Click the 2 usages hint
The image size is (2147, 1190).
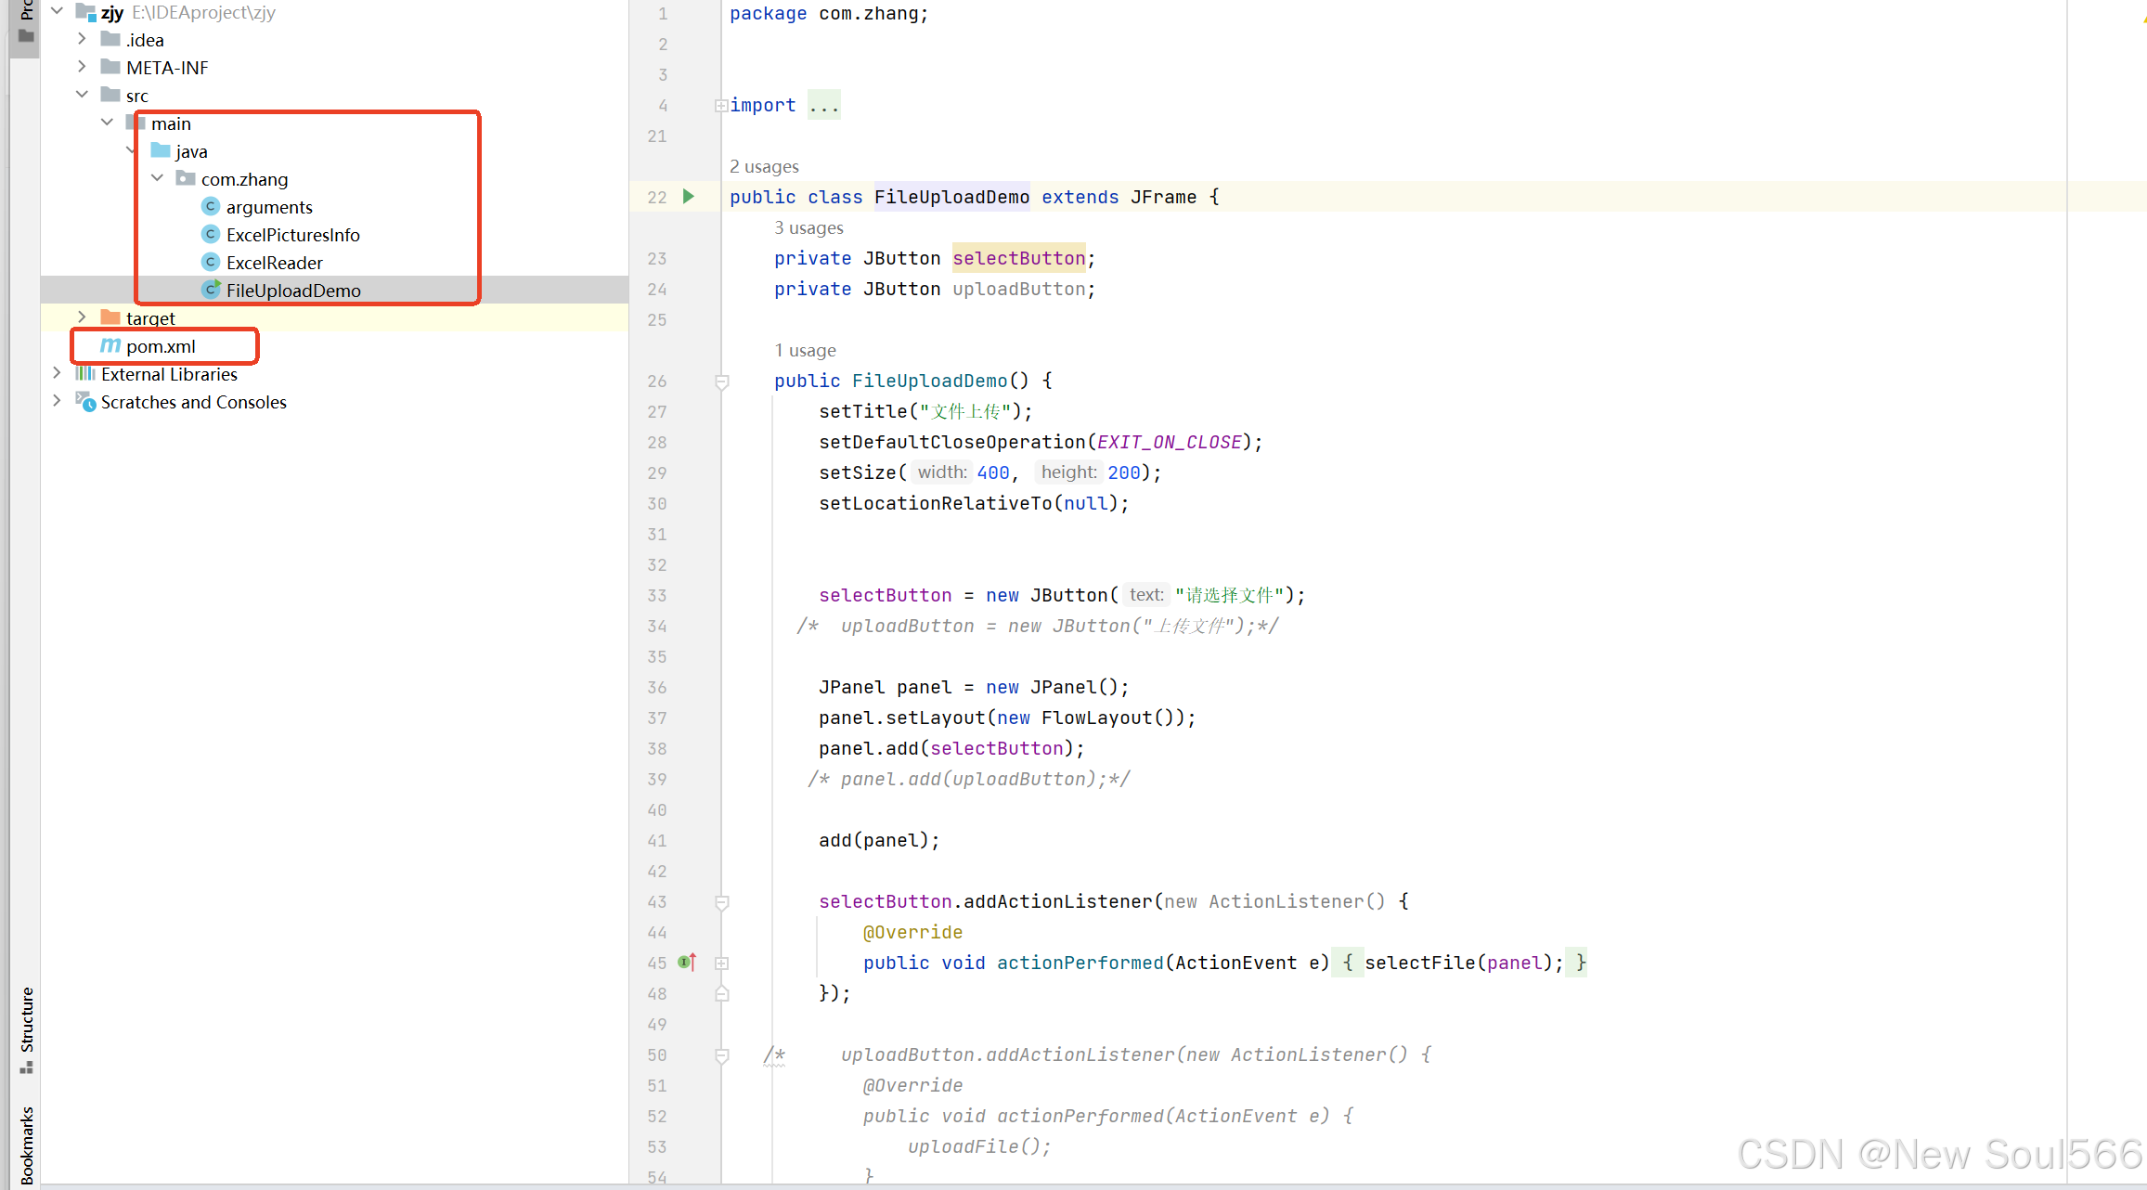[x=764, y=166]
